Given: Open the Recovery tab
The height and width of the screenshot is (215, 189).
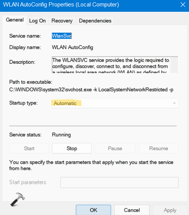Looking at the screenshot, I should [62, 21].
